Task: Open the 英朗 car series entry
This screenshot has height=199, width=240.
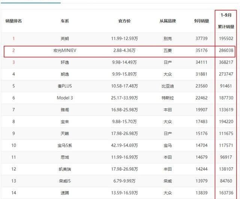Action: click(x=65, y=39)
